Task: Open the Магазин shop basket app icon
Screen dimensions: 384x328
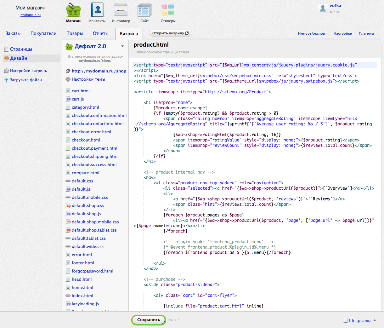Action: click(x=74, y=10)
